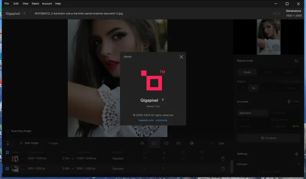The width and height of the screenshot is (306, 179).
Task: Click the Settings auto lightning icon
Action: (296, 154)
